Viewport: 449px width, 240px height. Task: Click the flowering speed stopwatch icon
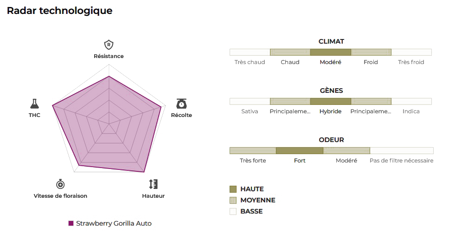(x=60, y=184)
